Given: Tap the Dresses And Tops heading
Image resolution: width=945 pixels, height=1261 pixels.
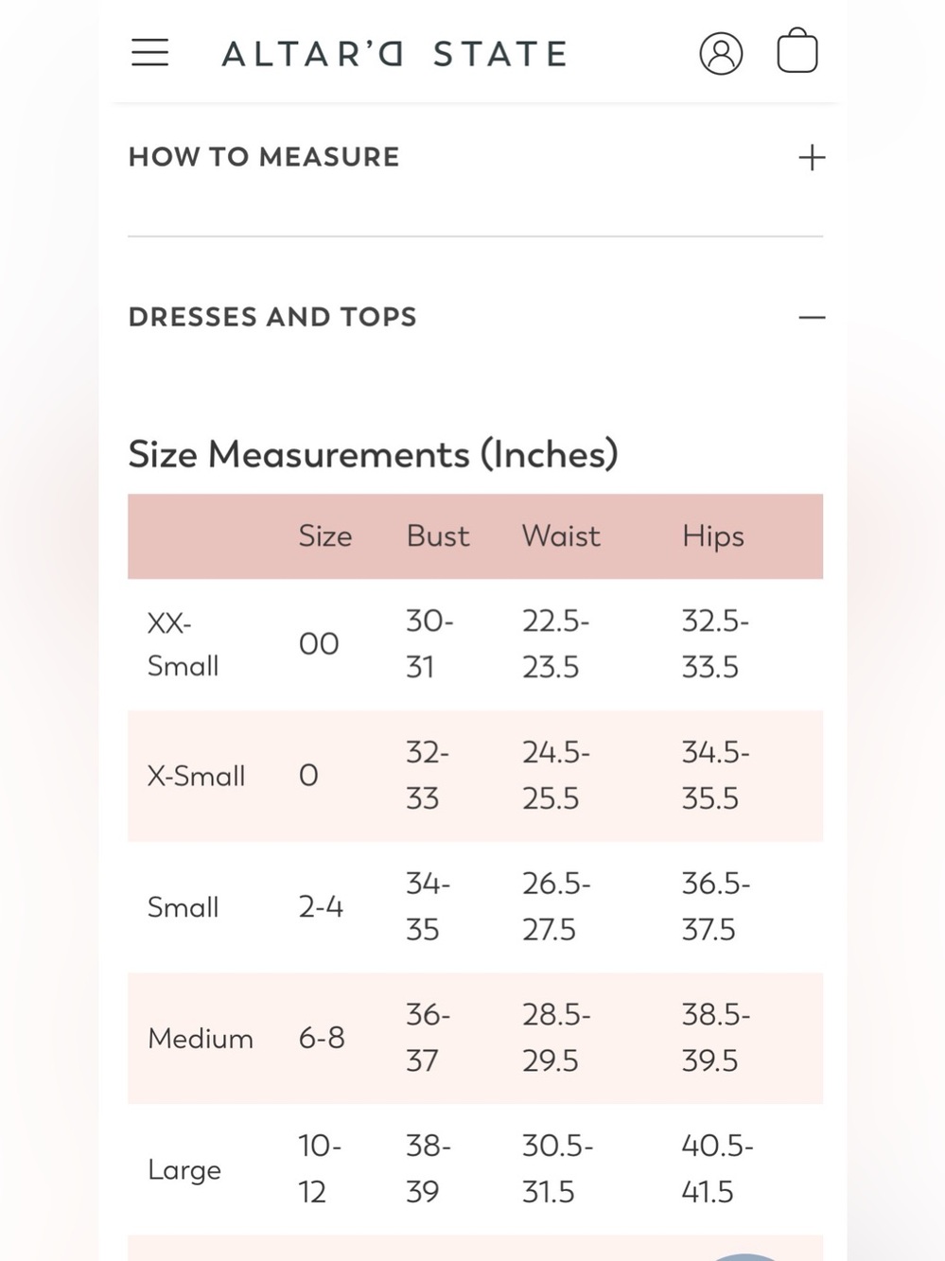Looking at the screenshot, I should [x=272, y=317].
